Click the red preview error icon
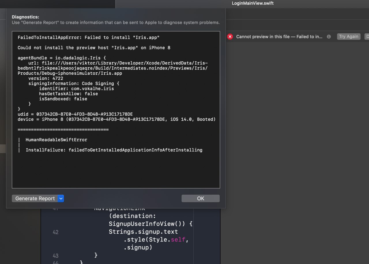 [x=230, y=37]
